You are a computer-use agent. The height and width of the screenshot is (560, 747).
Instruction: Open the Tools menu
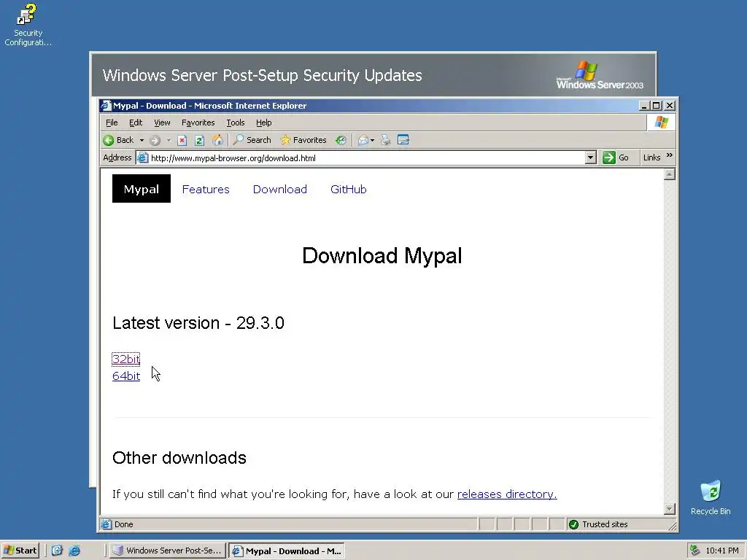[x=236, y=122]
